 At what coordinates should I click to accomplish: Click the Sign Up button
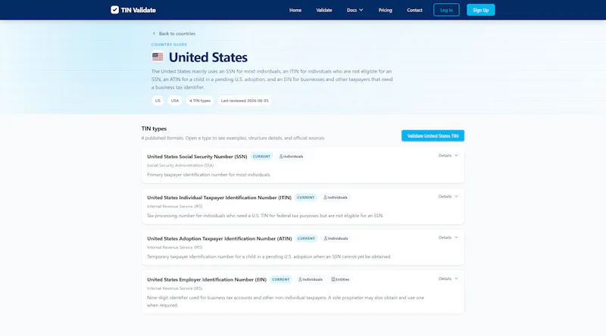[480, 10]
